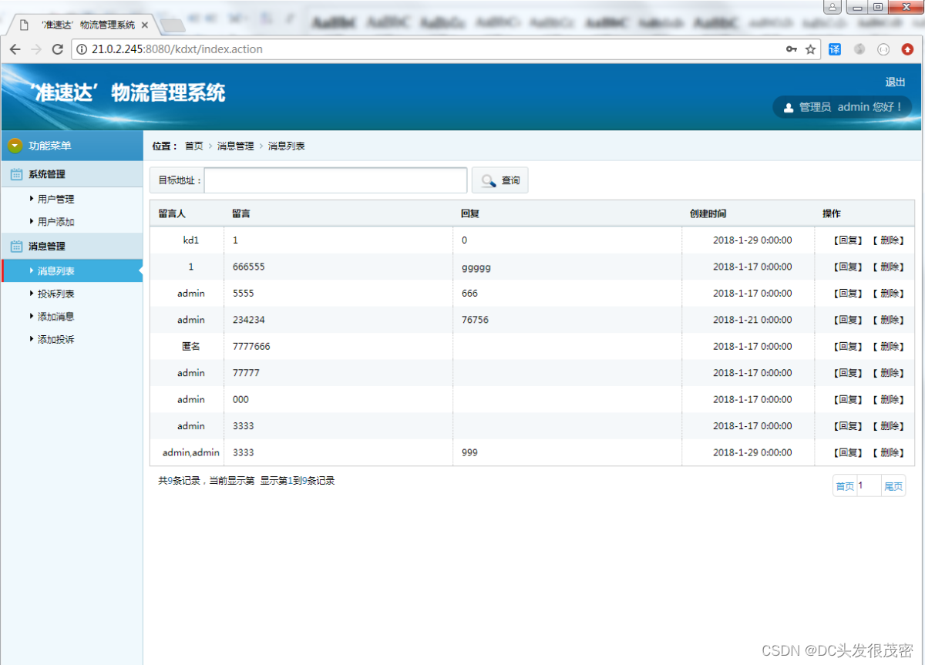Expand the 消息管理 section
Screen dimensions: 925x665
[72, 247]
